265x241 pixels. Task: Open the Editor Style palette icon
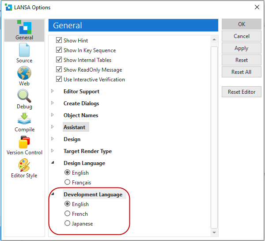click(x=24, y=165)
